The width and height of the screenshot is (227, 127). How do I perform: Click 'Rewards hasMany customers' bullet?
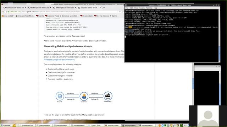60,79
